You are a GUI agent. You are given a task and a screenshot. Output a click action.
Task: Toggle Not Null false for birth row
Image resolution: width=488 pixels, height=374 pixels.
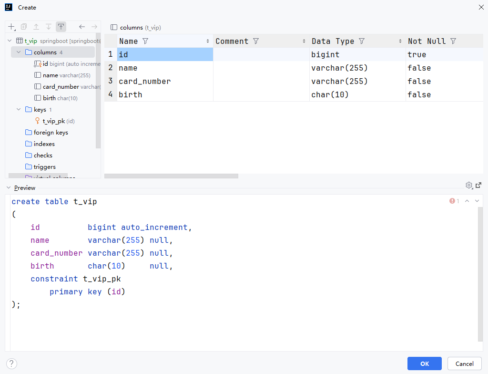(419, 95)
